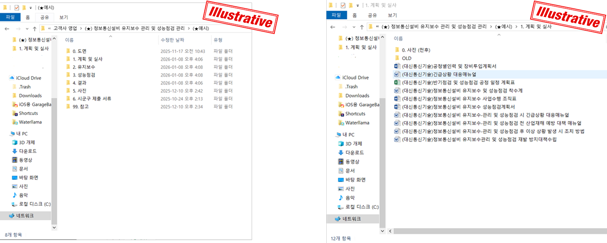This screenshot has height=243, width=607.
Task: Select file '정보통신설비 유지보수 사업수행 조직표'
Action: [455, 99]
